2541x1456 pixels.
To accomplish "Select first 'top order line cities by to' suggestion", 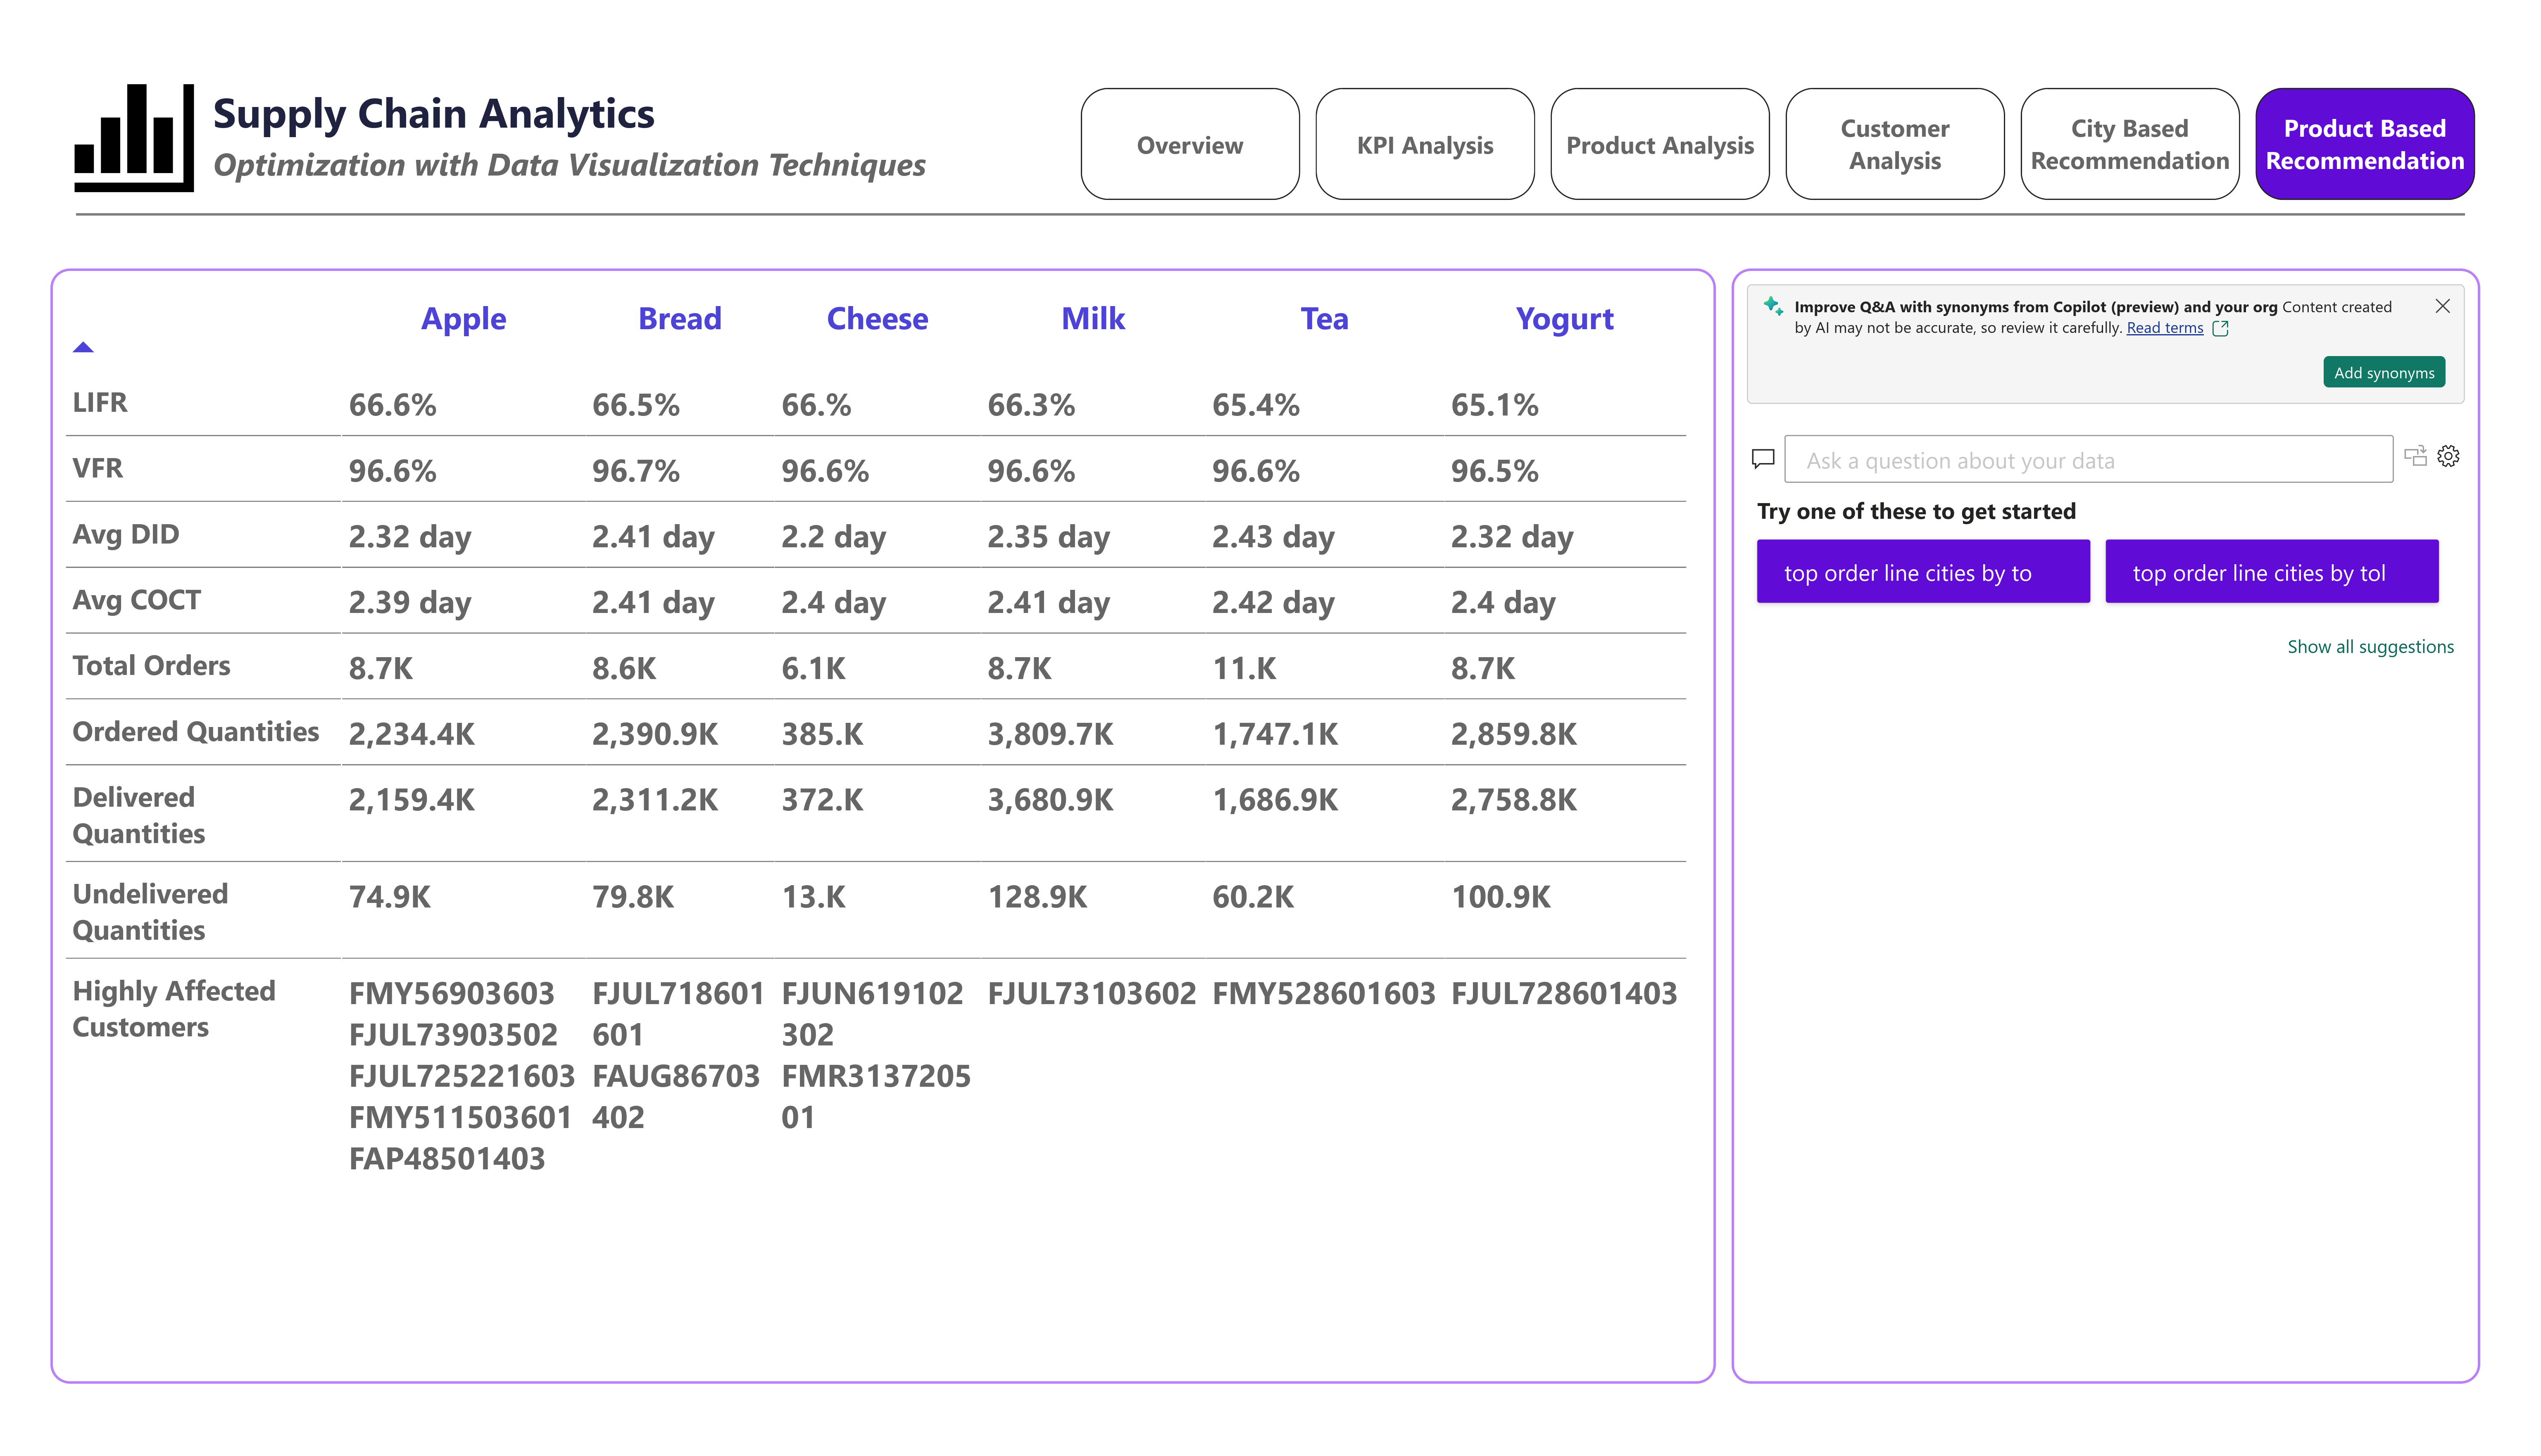I will (x=1922, y=573).
